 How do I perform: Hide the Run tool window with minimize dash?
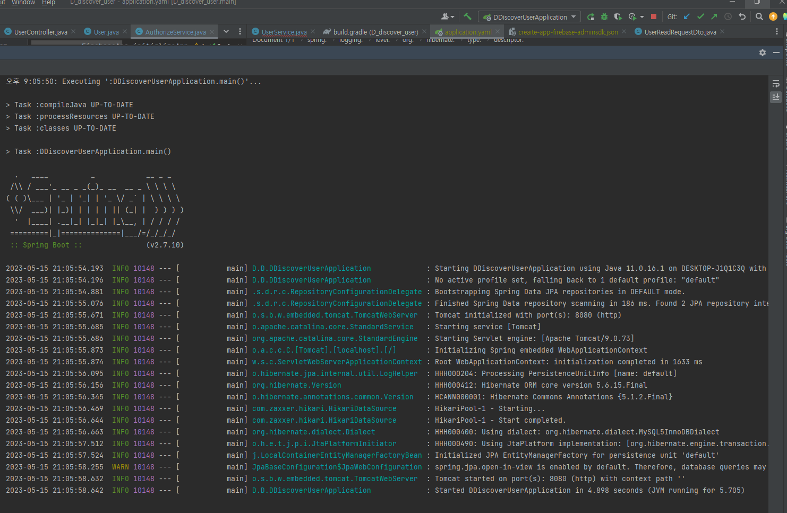click(x=776, y=53)
